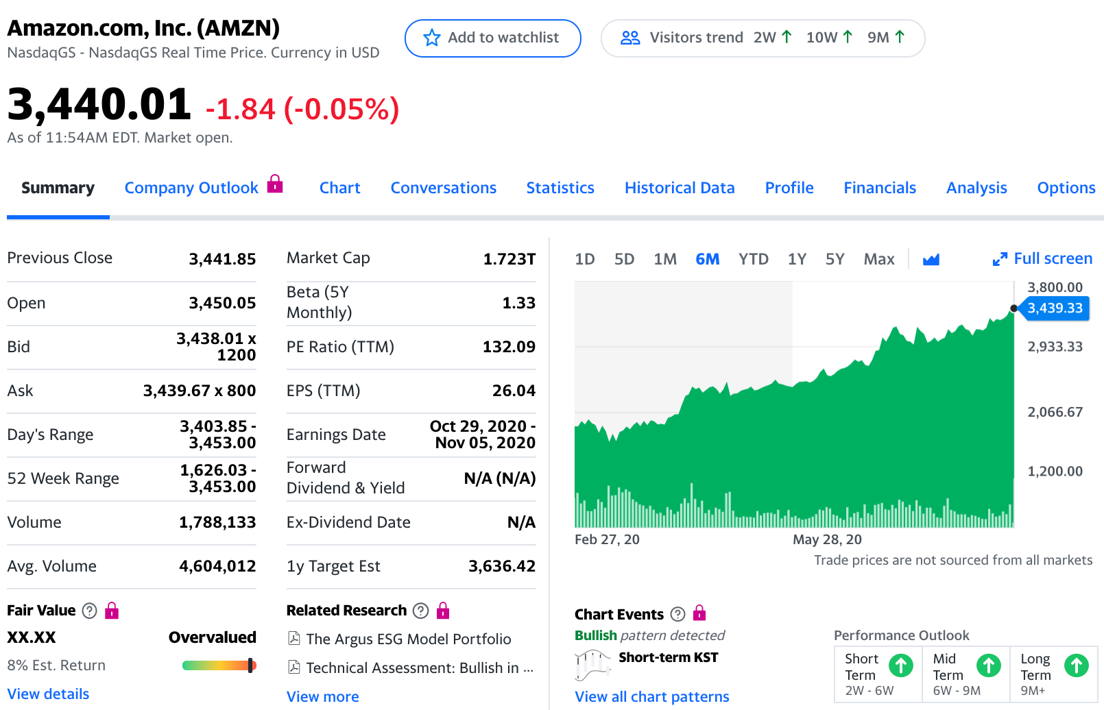Viewport: 1104px width, 710px height.
Task: Click the visitors trend people icon
Action: [x=630, y=38]
